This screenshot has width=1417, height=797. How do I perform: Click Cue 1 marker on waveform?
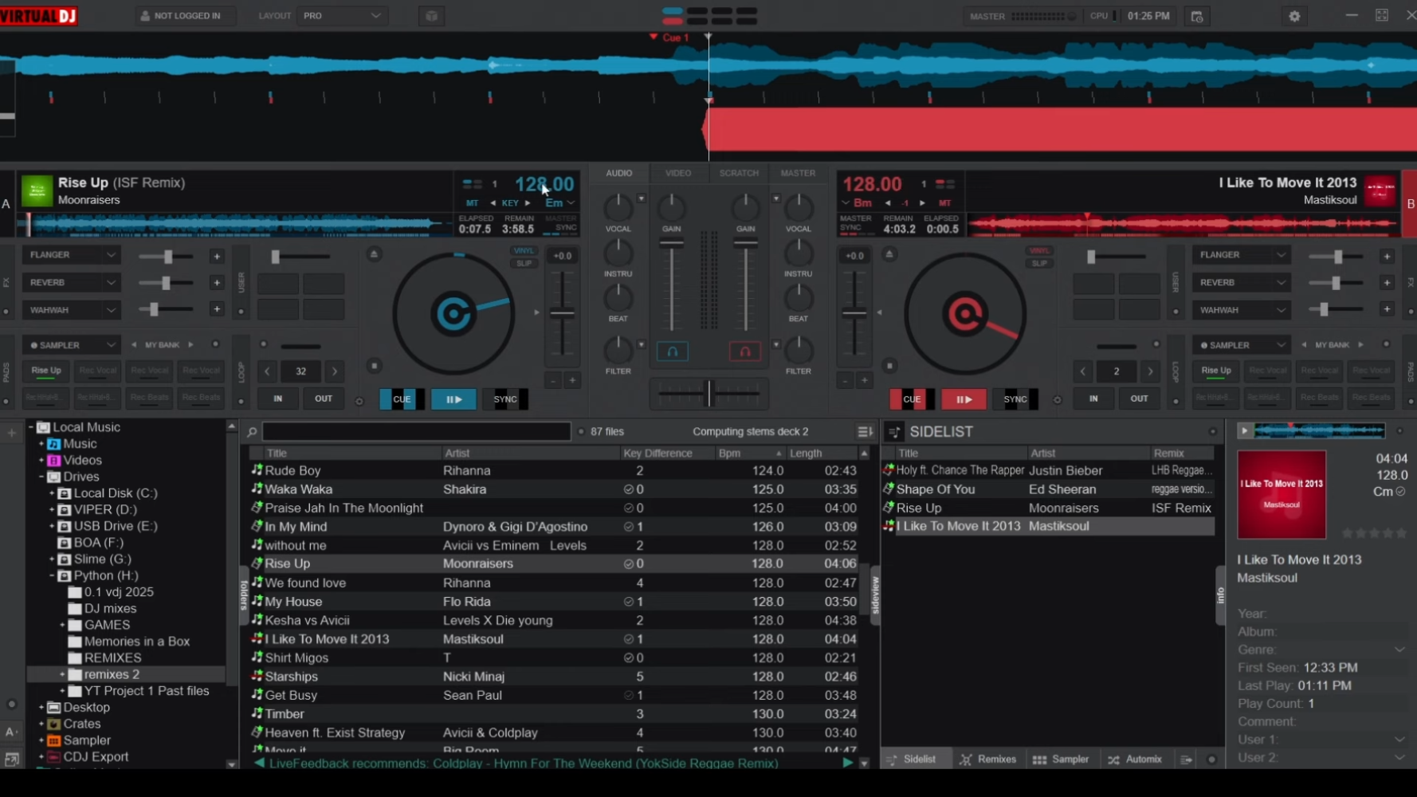coord(669,37)
